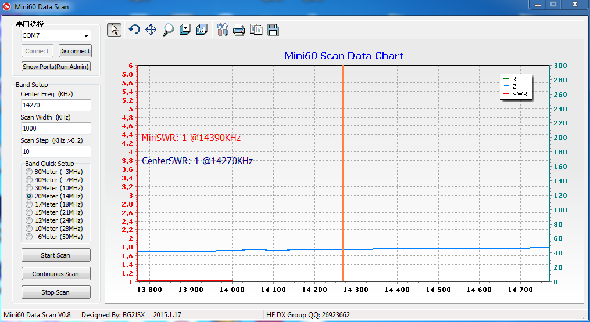Minimize the Mini60 Data Scan window
Screen dimensions: 590x322
point(537,4)
